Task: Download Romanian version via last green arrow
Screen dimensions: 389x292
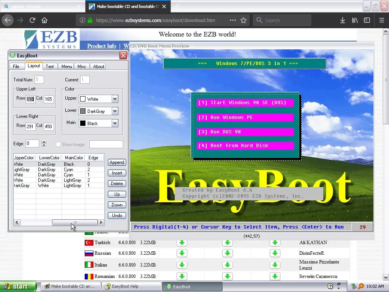Action: (275, 276)
